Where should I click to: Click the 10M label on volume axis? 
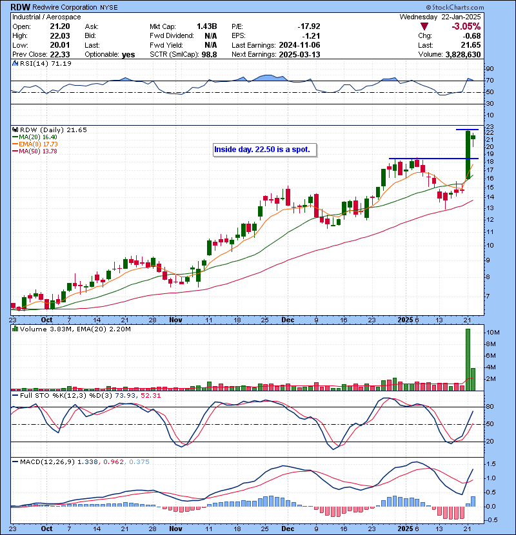click(x=493, y=333)
